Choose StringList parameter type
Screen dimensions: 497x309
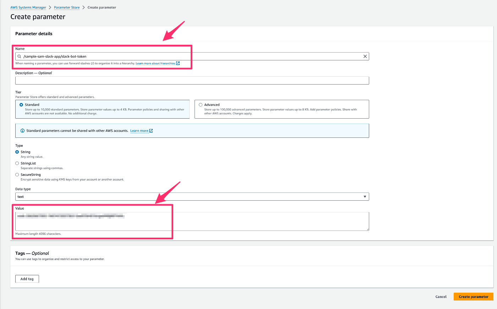click(x=17, y=163)
